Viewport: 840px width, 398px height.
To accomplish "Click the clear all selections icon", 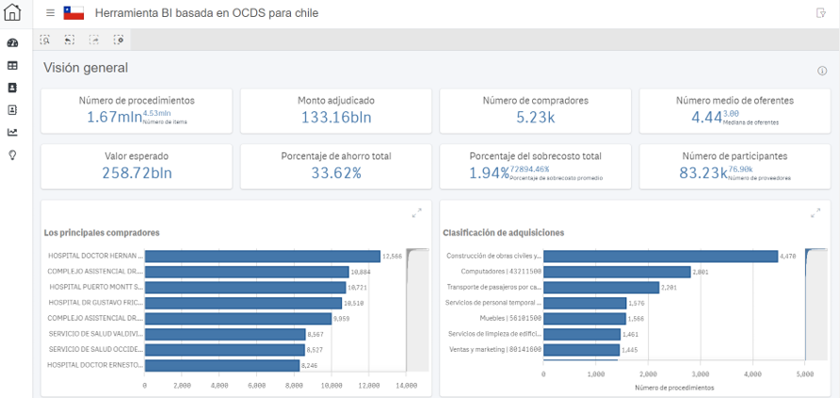I will click(119, 40).
